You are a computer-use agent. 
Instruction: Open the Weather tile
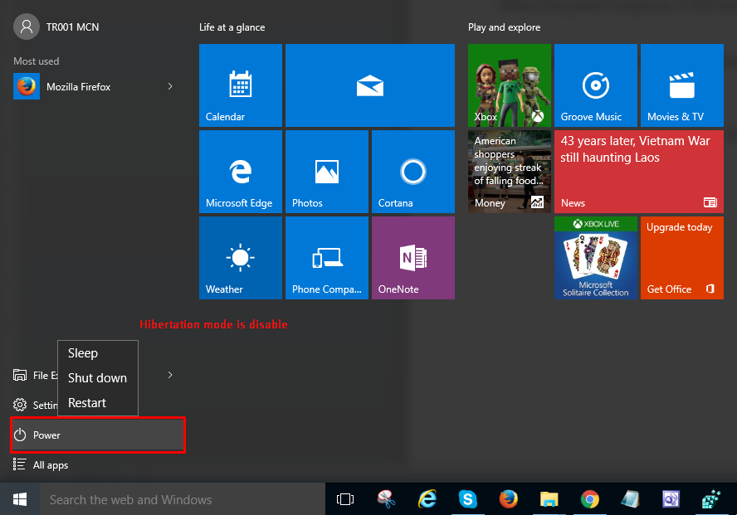click(x=241, y=258)
